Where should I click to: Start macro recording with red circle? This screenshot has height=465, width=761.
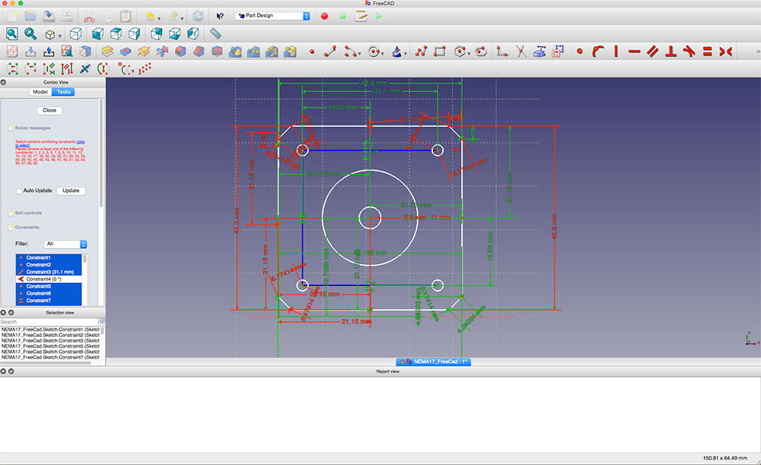tap(324, 16)
